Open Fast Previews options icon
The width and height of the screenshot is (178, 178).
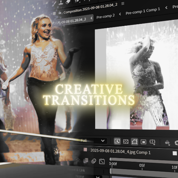point(117,141)
